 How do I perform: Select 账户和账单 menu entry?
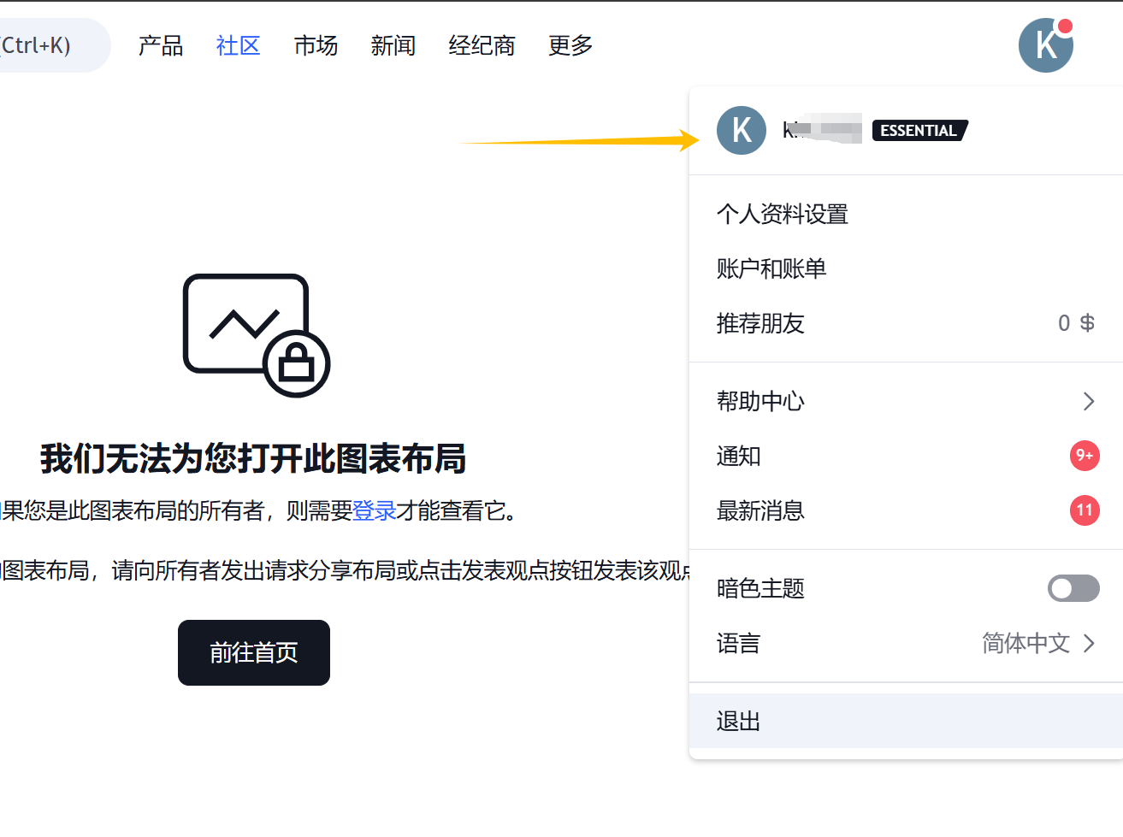(x=771, y=268)
